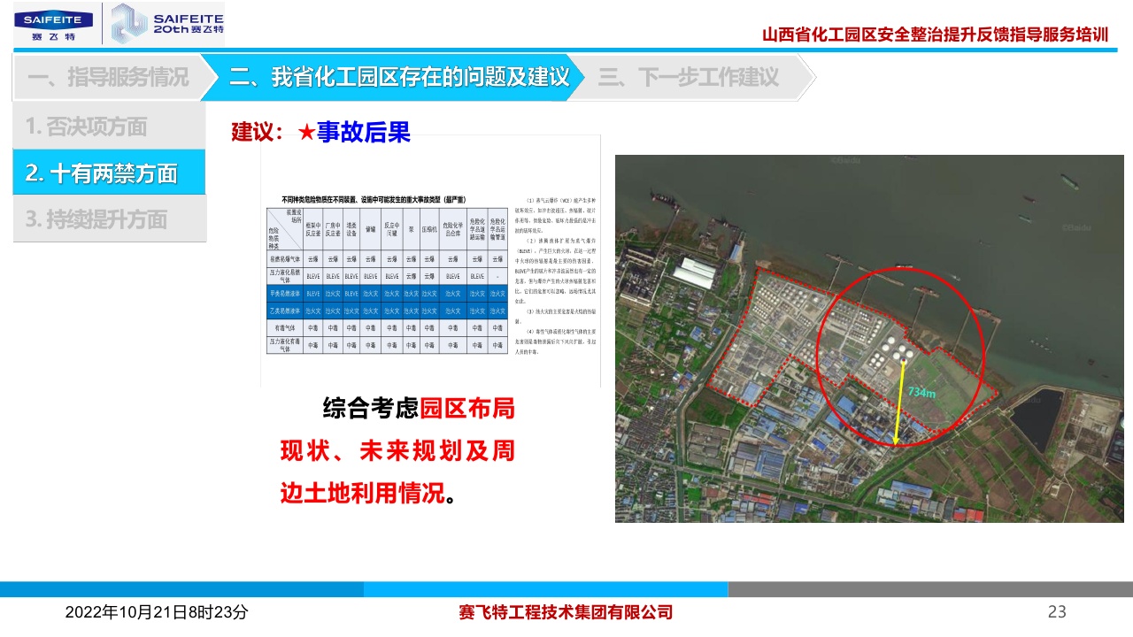
Task: Click the red 园区布局 text
Action: tap(466, 409)
